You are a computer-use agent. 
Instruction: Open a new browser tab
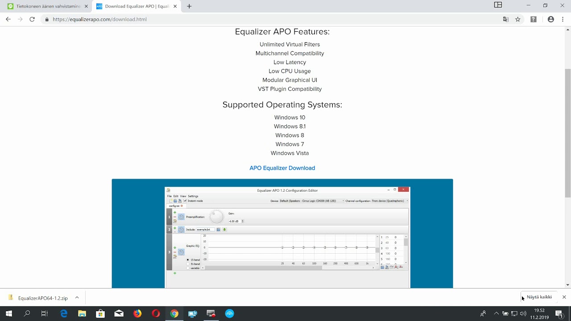pyautogui.click(x=189, y=6)
